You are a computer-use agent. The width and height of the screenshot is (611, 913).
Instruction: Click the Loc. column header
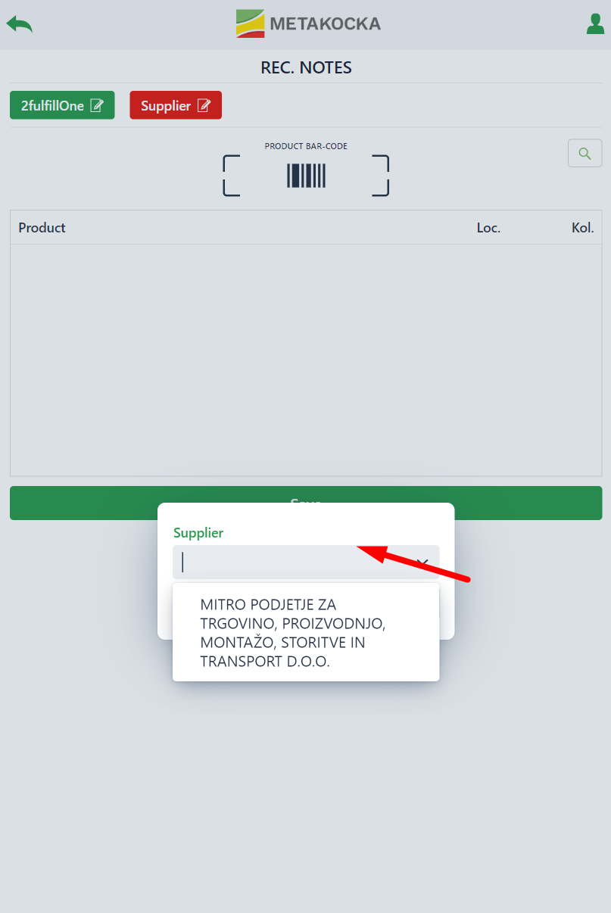488,228
